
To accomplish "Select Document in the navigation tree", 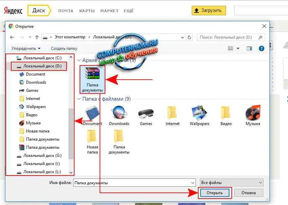I will (x=32, y=74).
